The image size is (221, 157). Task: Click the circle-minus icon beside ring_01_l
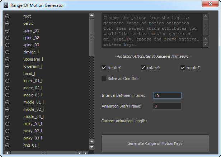[x=7, y=145]
